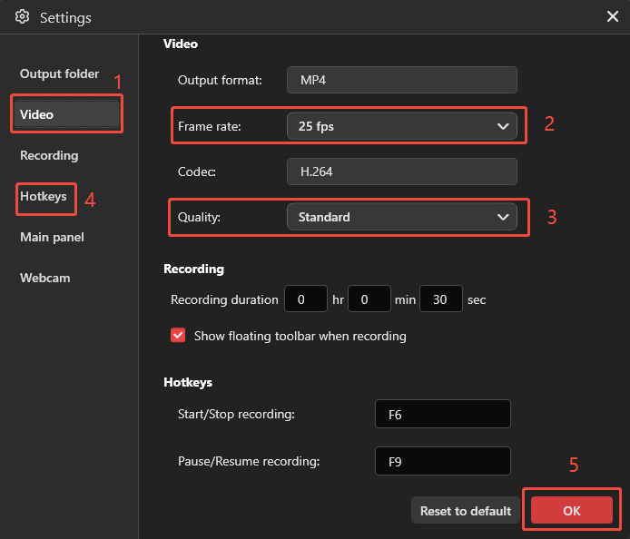This screenshot has height=539, width=630.
Task: Open the Main panel section
Action: 53,237
